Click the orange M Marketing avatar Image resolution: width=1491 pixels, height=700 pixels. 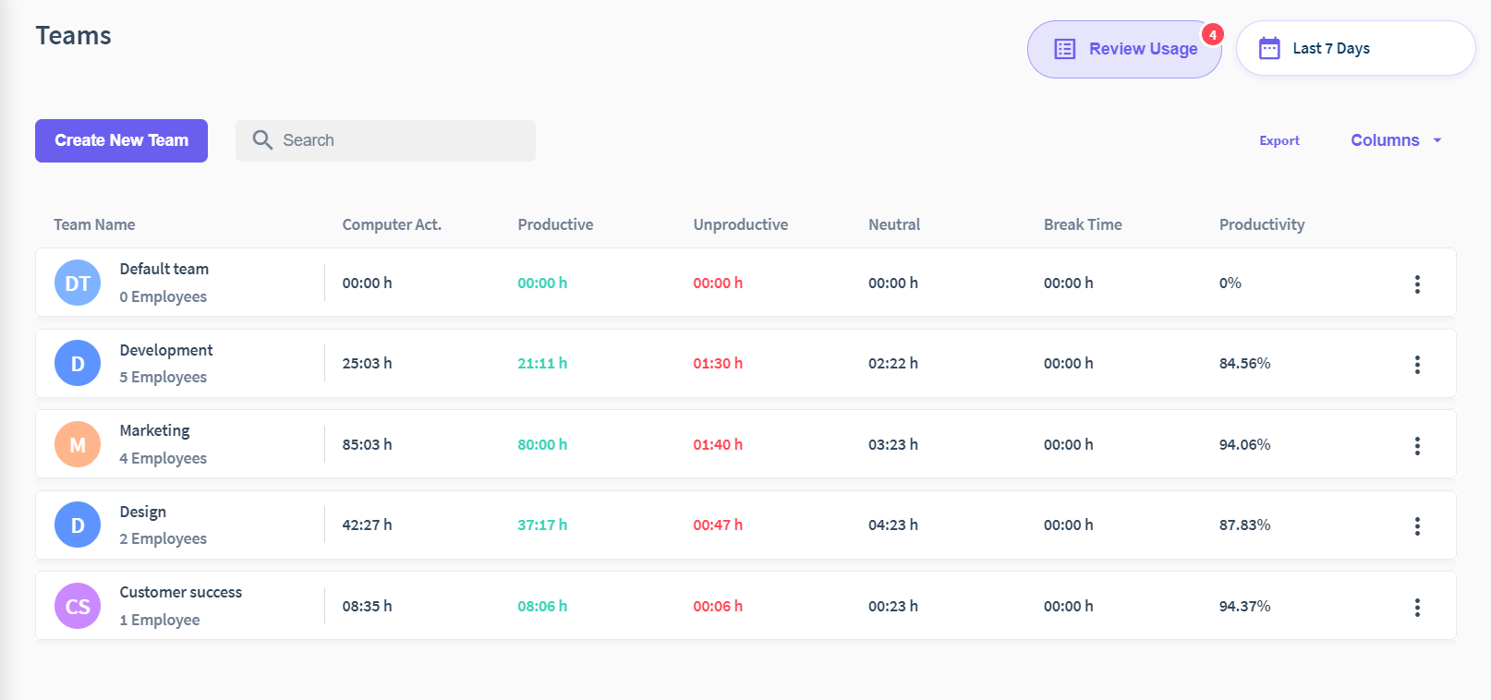coord(78,445)
